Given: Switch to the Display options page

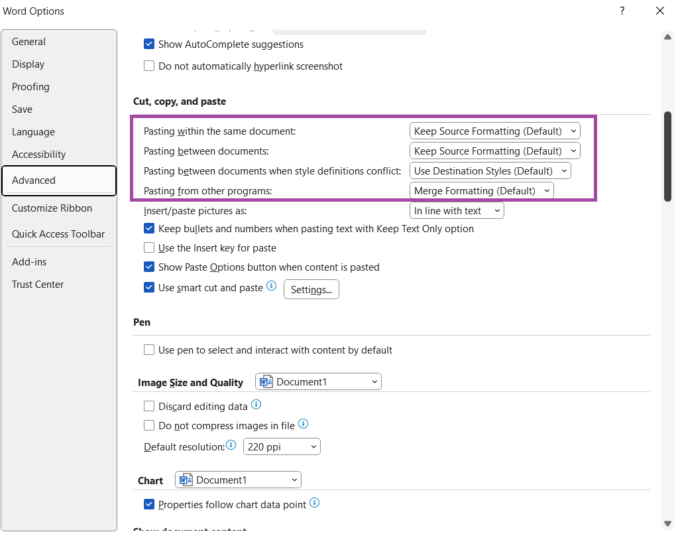Looking at the screenshot, I should click(28, 64).
